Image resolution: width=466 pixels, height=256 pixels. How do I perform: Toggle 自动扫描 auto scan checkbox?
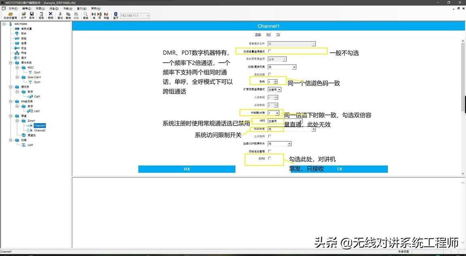[x=270, y=74]
